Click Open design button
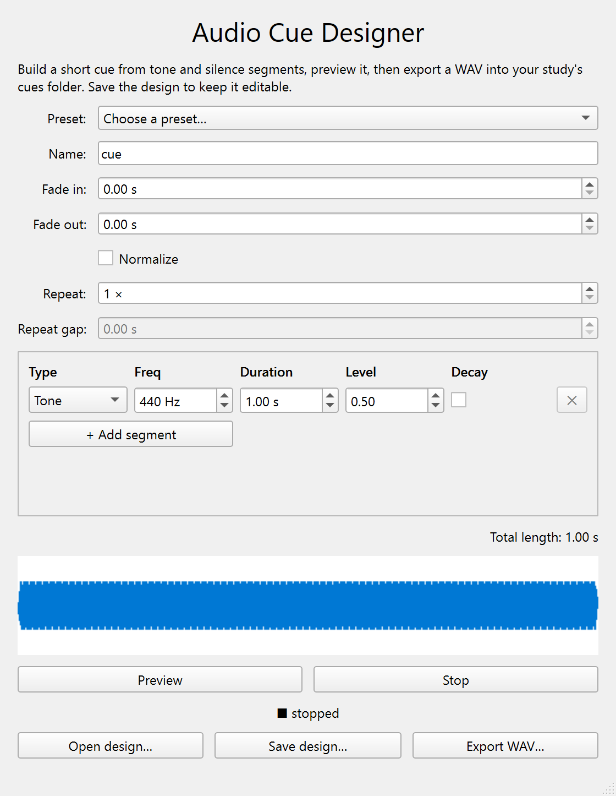 pos(111,745)
